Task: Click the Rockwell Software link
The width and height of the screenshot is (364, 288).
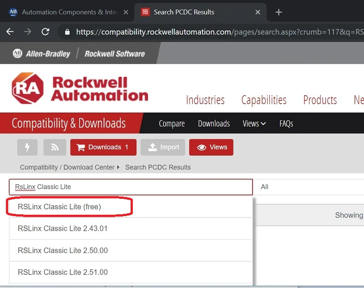Action: click(x=115, y=54)
